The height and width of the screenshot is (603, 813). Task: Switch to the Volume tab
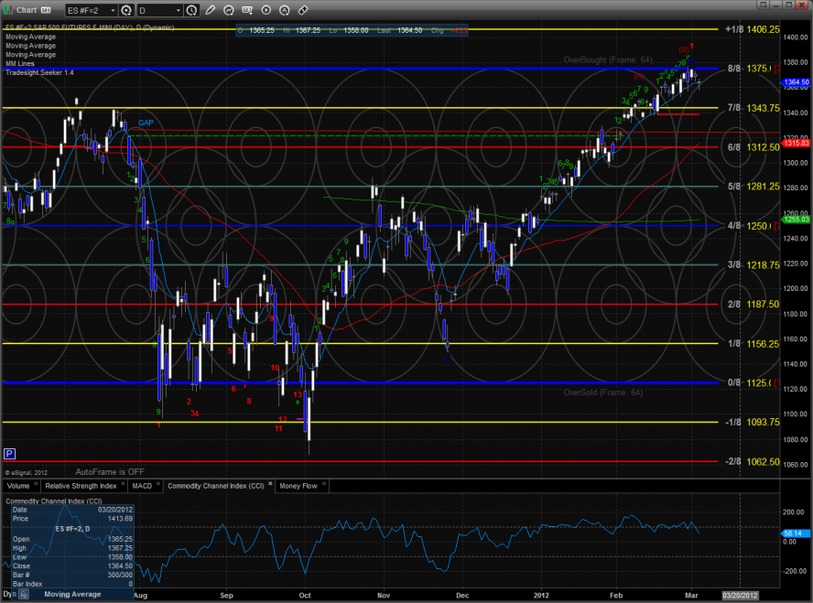(17, 485)
